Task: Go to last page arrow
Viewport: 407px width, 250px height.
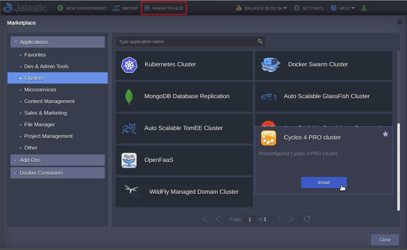Action: pyautogui.click(x=291, y=219)
